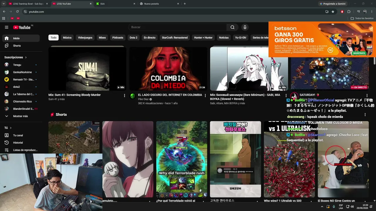Click the install app icon in address bar

pyautogui.click(x=327, y=12)
